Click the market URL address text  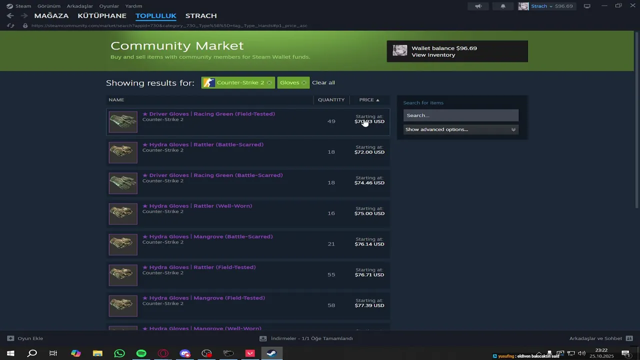click(169, 25)
